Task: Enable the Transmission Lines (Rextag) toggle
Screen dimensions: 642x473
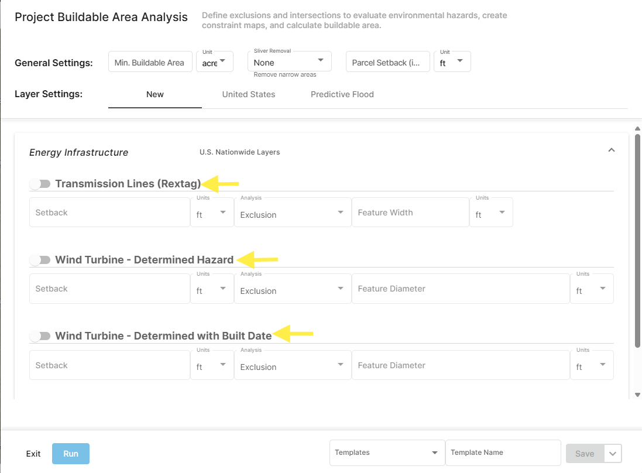Action: [x=40, y=183]
